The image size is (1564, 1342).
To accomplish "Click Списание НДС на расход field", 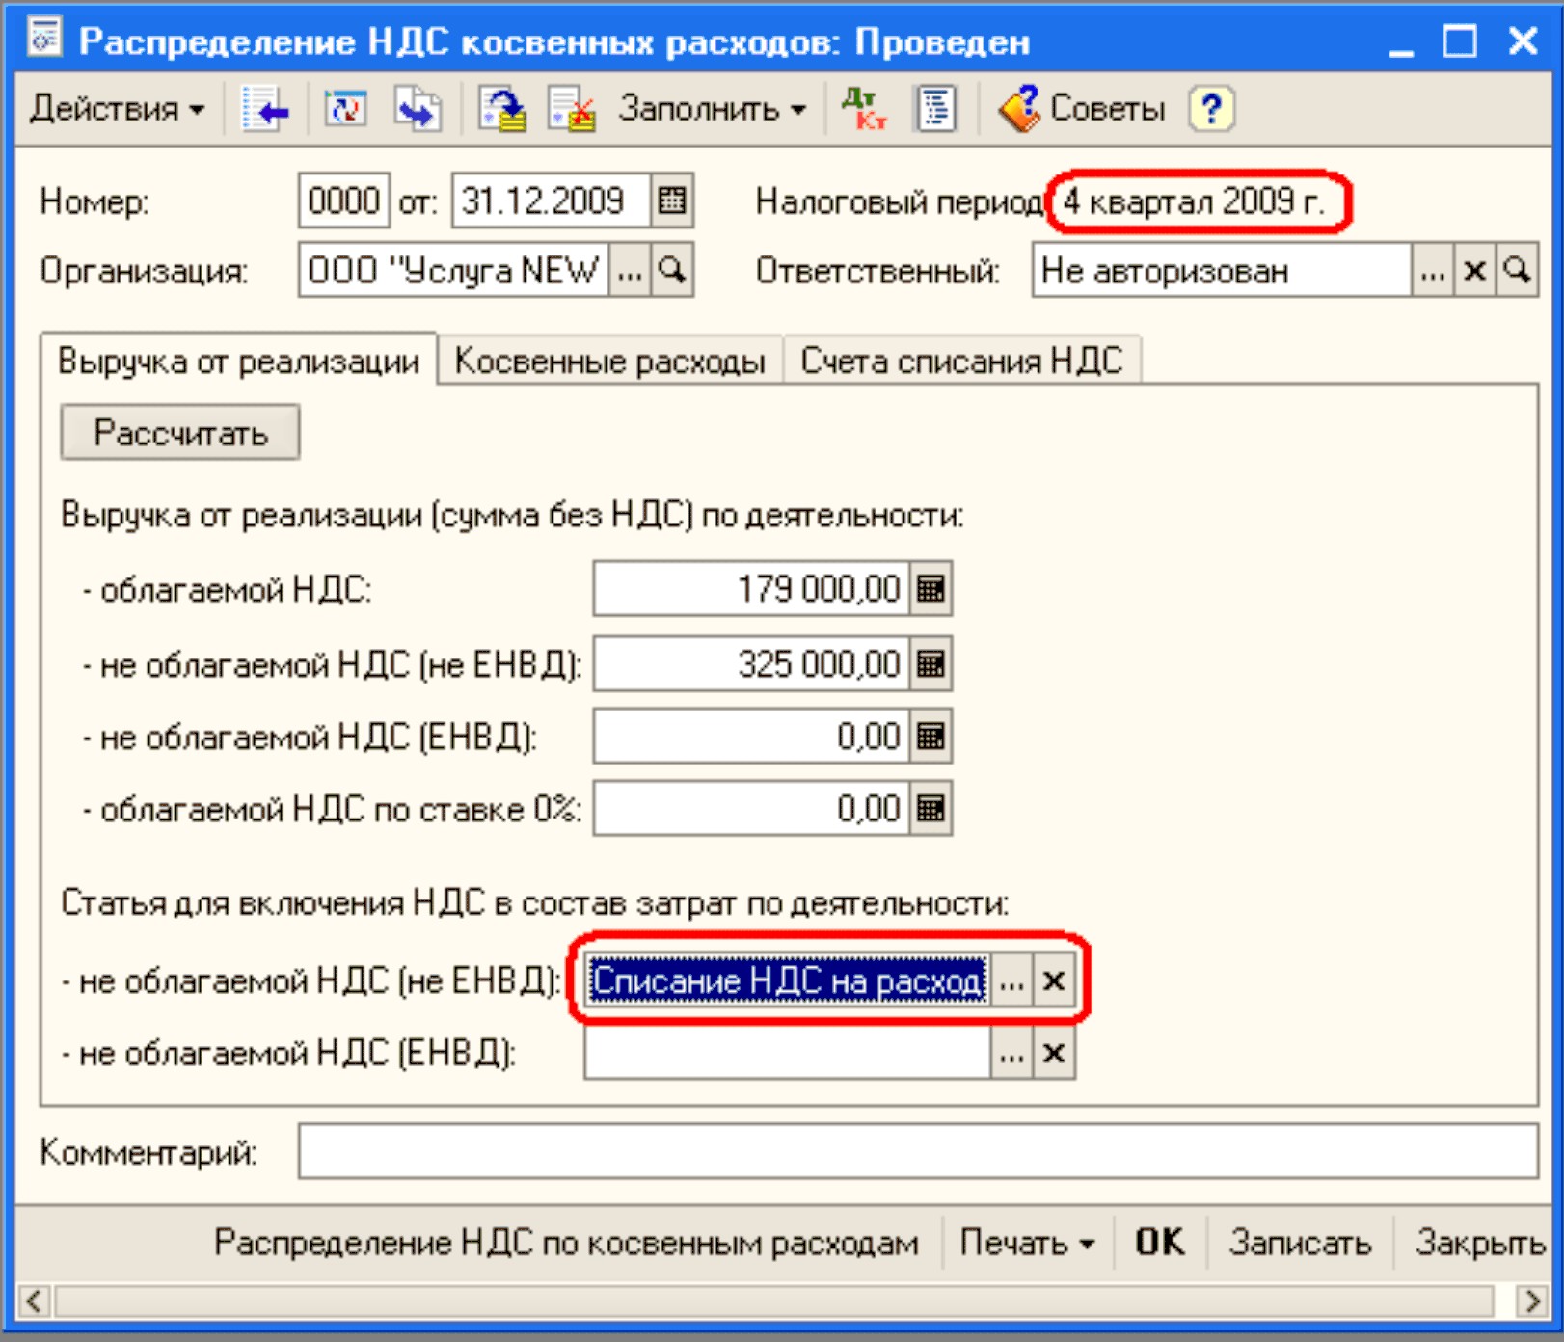I will pos(787,980).
